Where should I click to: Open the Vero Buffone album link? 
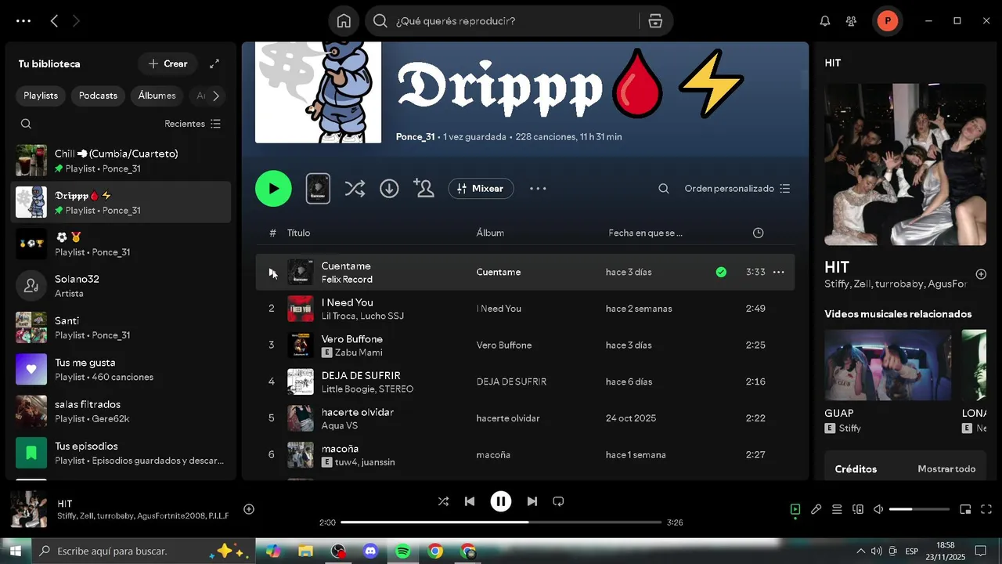(504, 345)
